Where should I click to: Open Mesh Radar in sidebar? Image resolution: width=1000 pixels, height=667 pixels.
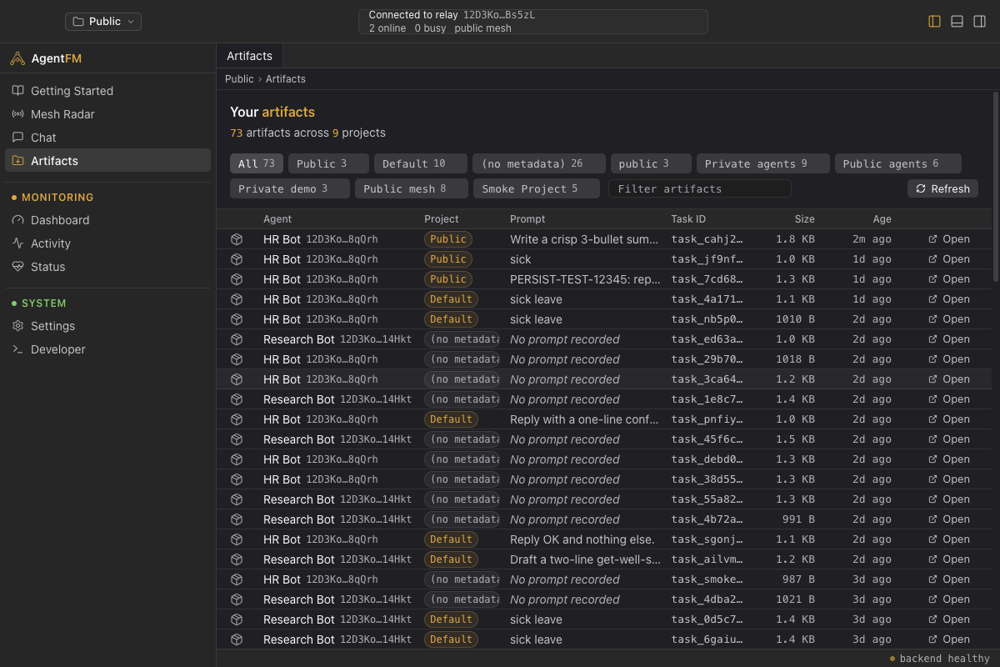tap(107, 114)
